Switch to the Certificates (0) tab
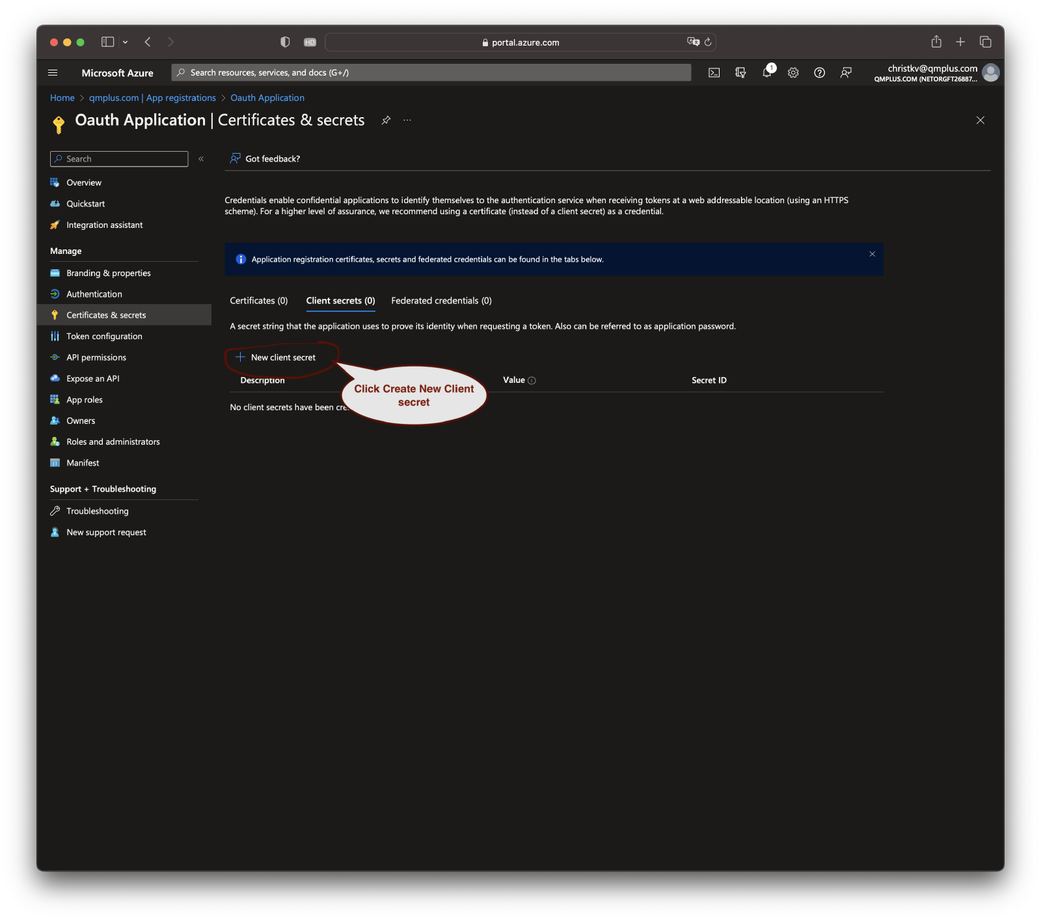Image resolution: width=1041 pixels, height=920 pixels. pyautogui.click(x=258, y=301)
